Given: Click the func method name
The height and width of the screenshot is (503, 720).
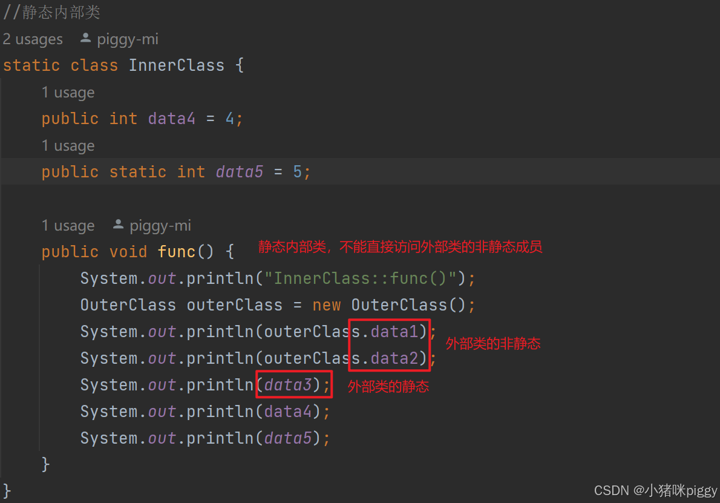Looking at the screenshot, I should click(x=176, y=252).
